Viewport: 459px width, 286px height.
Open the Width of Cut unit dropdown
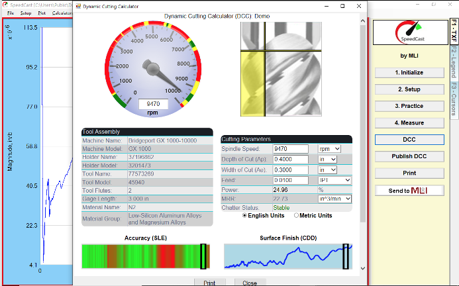(x=327, y=169)
